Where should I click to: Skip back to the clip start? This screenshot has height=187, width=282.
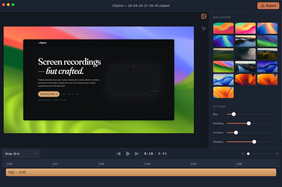118,154
